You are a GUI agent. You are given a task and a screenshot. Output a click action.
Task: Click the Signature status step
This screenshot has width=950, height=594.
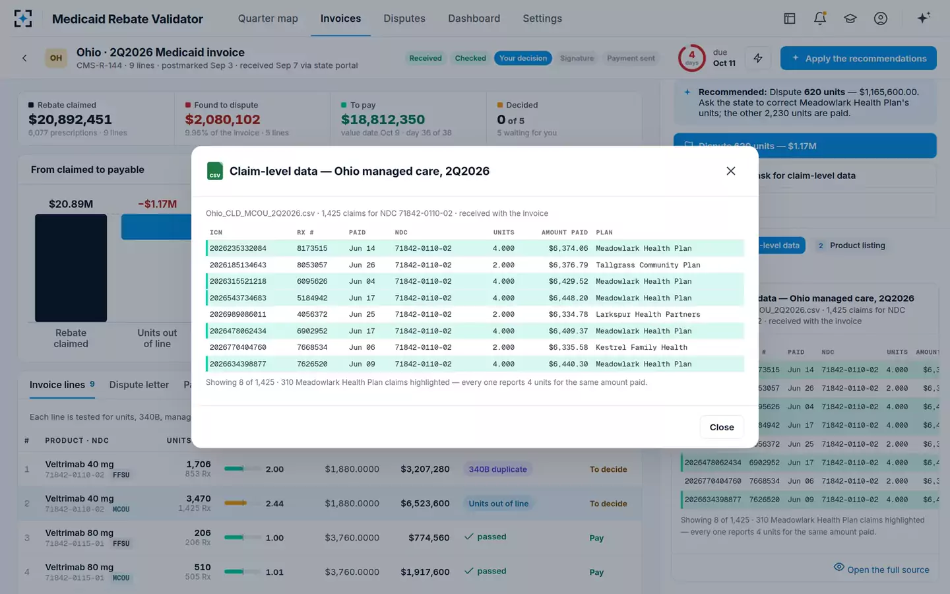[577, 58]
